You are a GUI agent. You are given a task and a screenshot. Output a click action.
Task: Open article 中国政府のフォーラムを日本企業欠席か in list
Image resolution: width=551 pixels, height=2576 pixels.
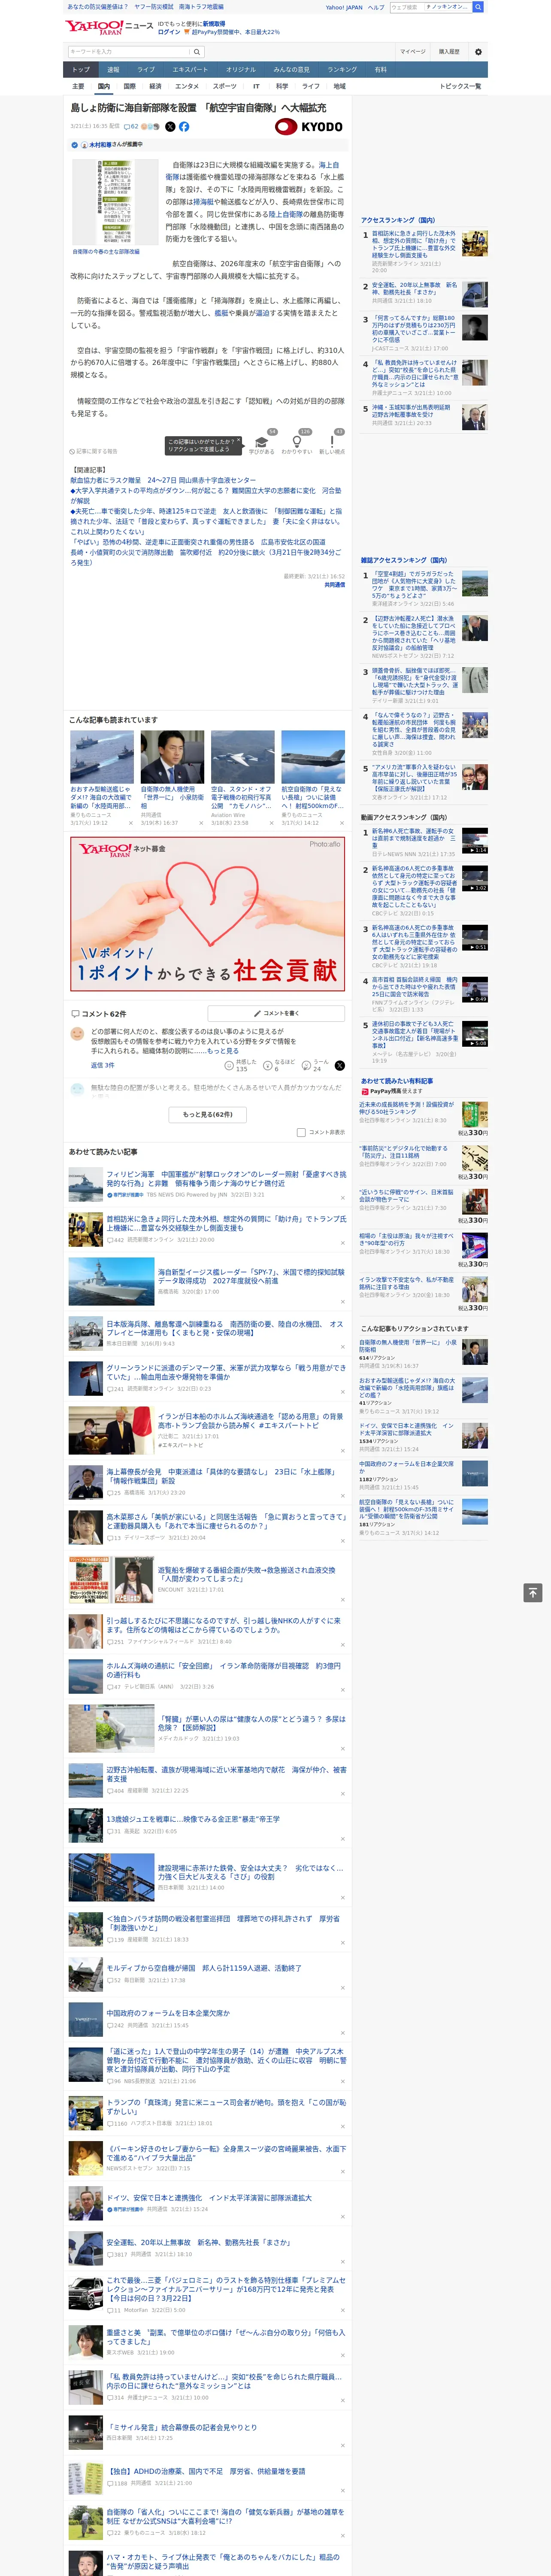[168, 2013]
